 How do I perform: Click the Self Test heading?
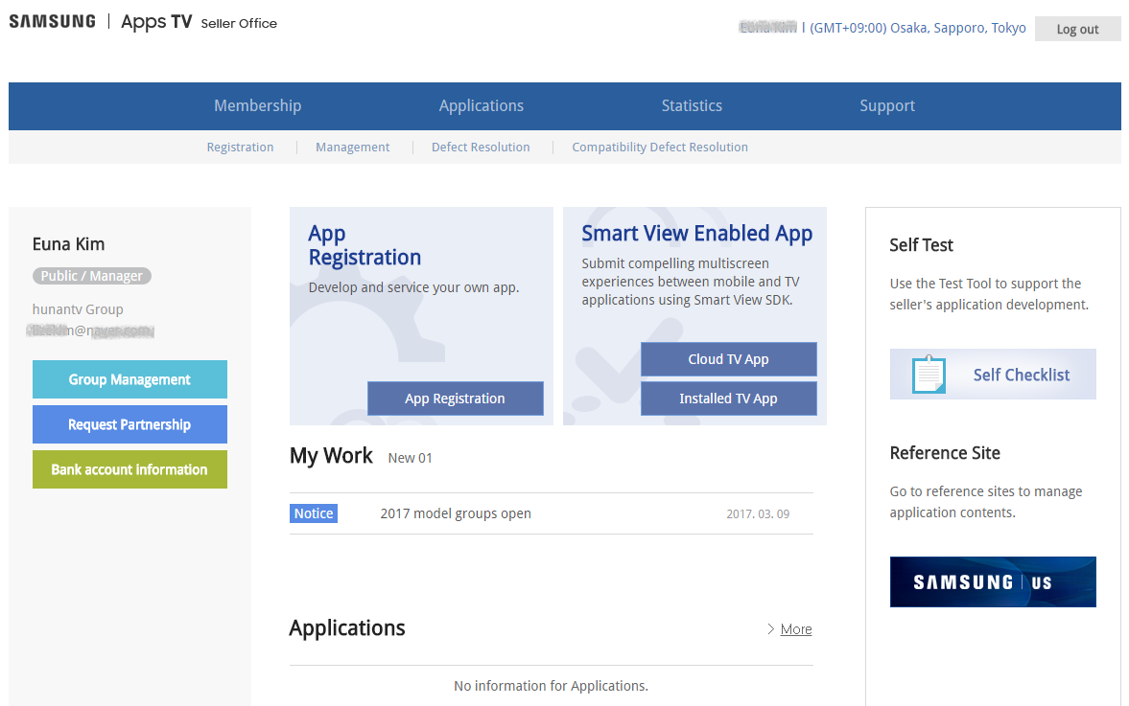[x=921, y=245]
